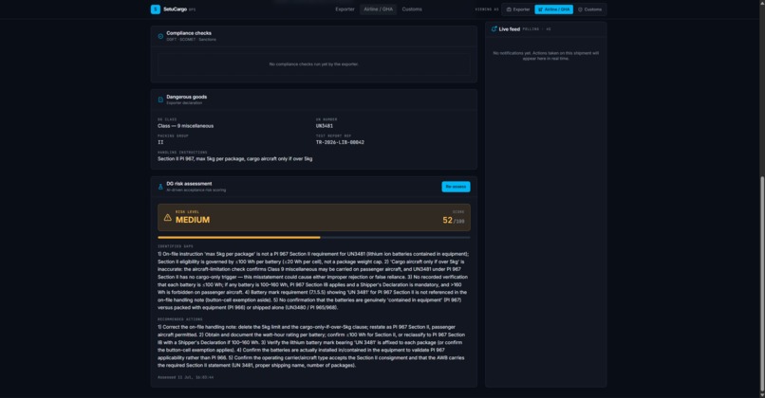Switch viewing role to Customs
The image size is (765, 398).
click(589, 9)
